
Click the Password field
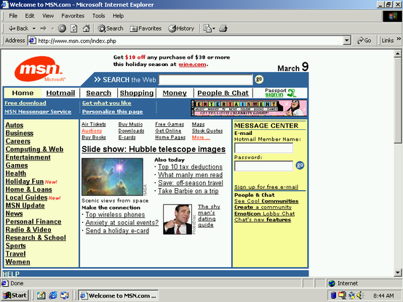264,166
